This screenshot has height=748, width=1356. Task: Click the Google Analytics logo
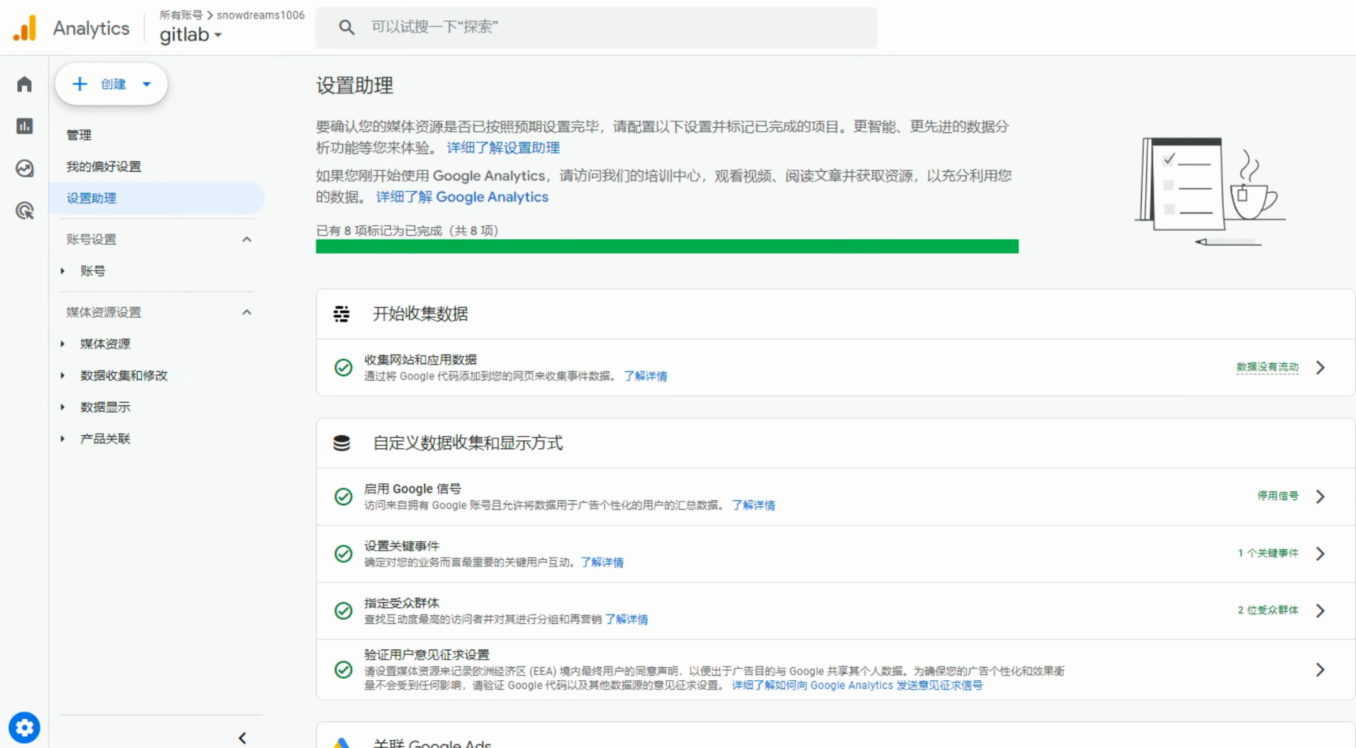25,28
